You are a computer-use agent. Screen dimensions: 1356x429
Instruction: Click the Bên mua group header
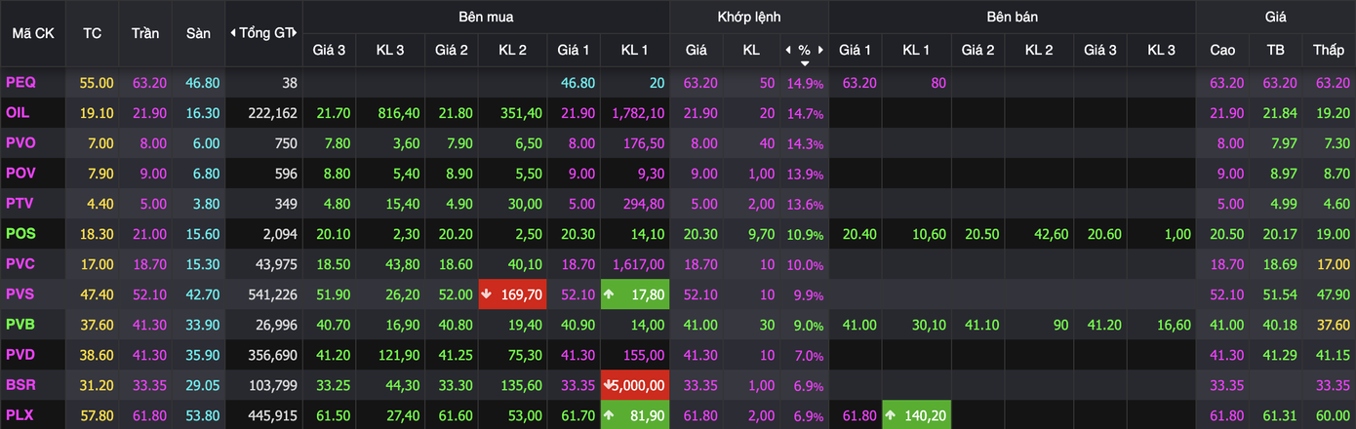pos(486,17)
